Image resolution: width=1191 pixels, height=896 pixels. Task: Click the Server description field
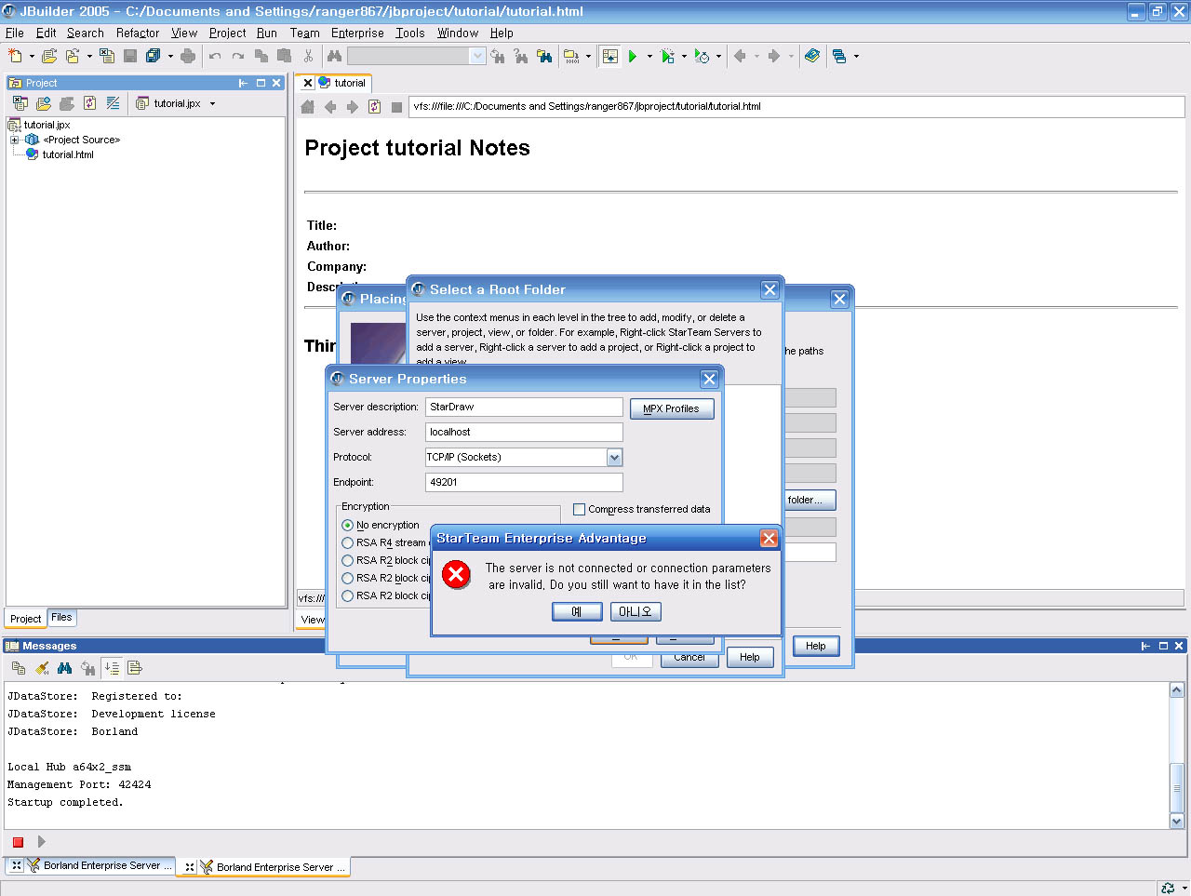click(524, 408)
